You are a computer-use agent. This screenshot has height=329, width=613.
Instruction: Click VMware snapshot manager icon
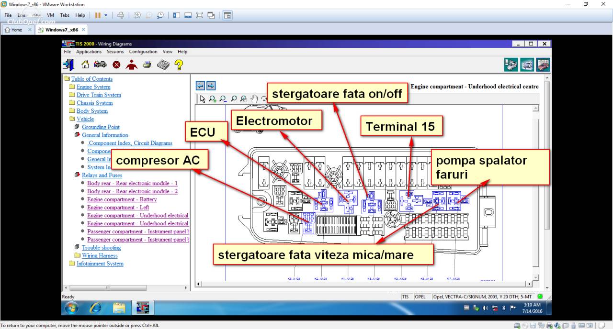tap(160, 15)
